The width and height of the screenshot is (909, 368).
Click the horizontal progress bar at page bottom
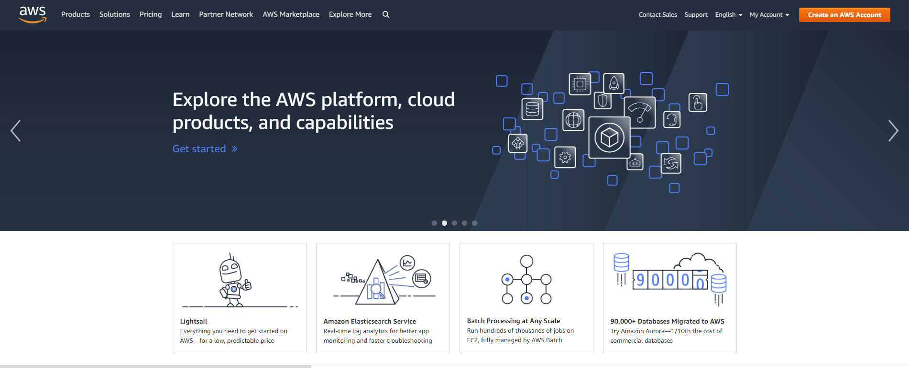tap(155, 366)
